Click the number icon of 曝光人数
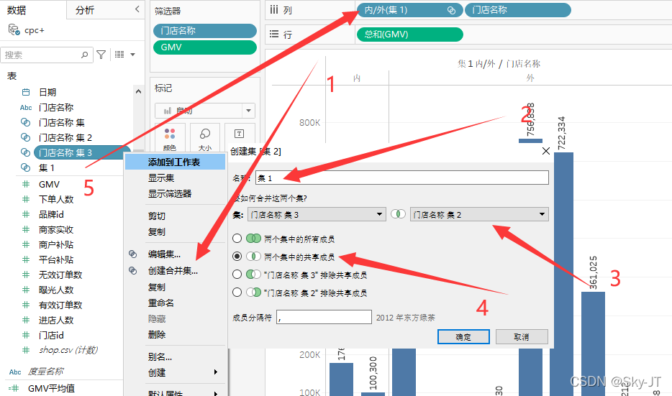Screen dimensions: 672x396 (x=26, y=290)
